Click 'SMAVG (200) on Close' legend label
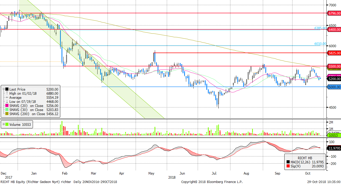This screenshot has height=184, width=341. (x=27, y=114)
